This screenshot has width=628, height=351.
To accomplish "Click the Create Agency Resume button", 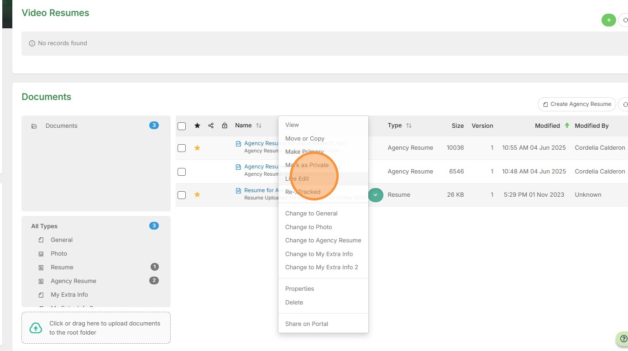I will (x=577, y=104).
